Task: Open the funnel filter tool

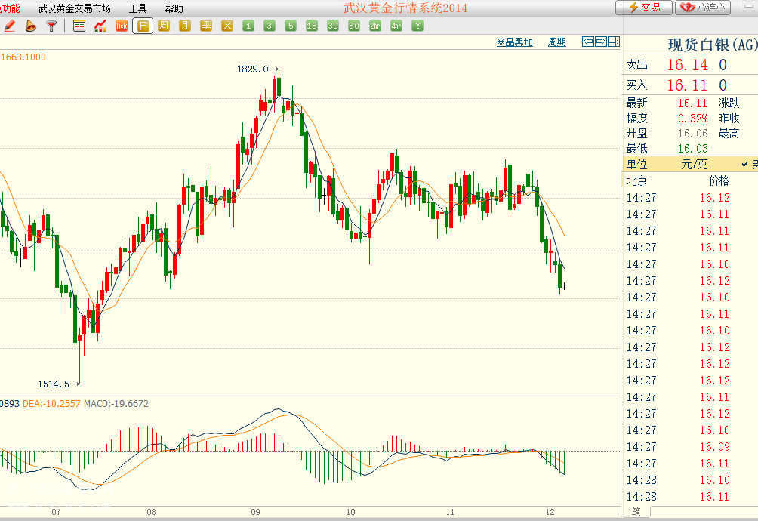Action: (51, 26)
